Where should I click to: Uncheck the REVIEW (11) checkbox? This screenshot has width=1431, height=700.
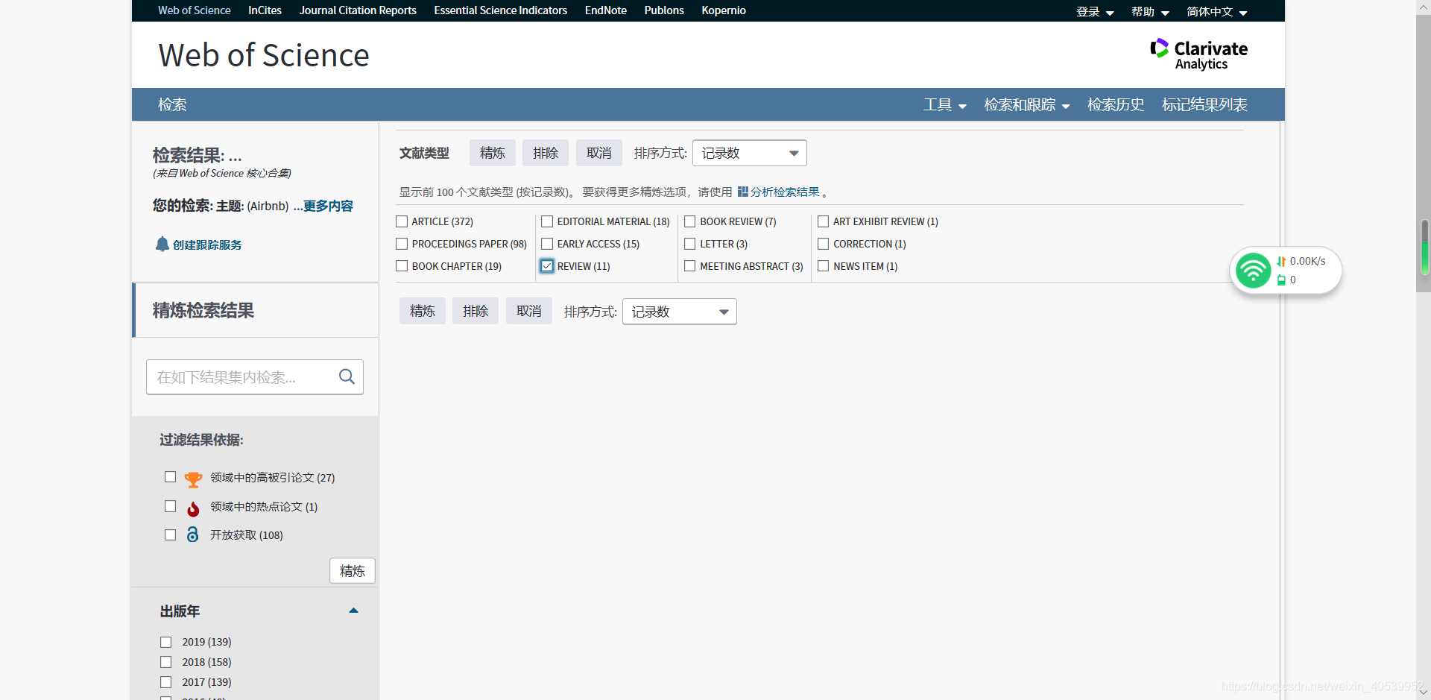547,266
